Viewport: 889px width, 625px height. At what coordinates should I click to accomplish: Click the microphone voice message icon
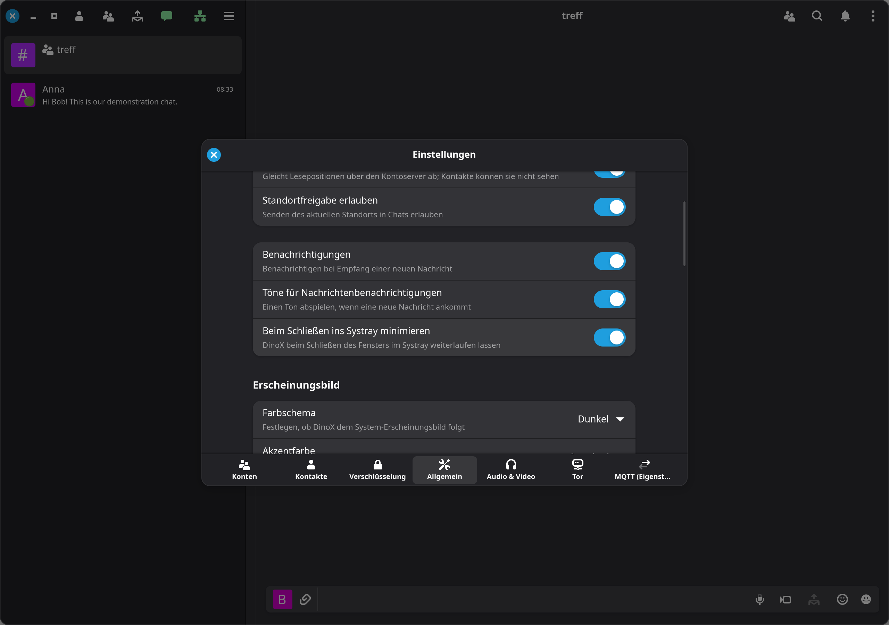pos(760,599)
